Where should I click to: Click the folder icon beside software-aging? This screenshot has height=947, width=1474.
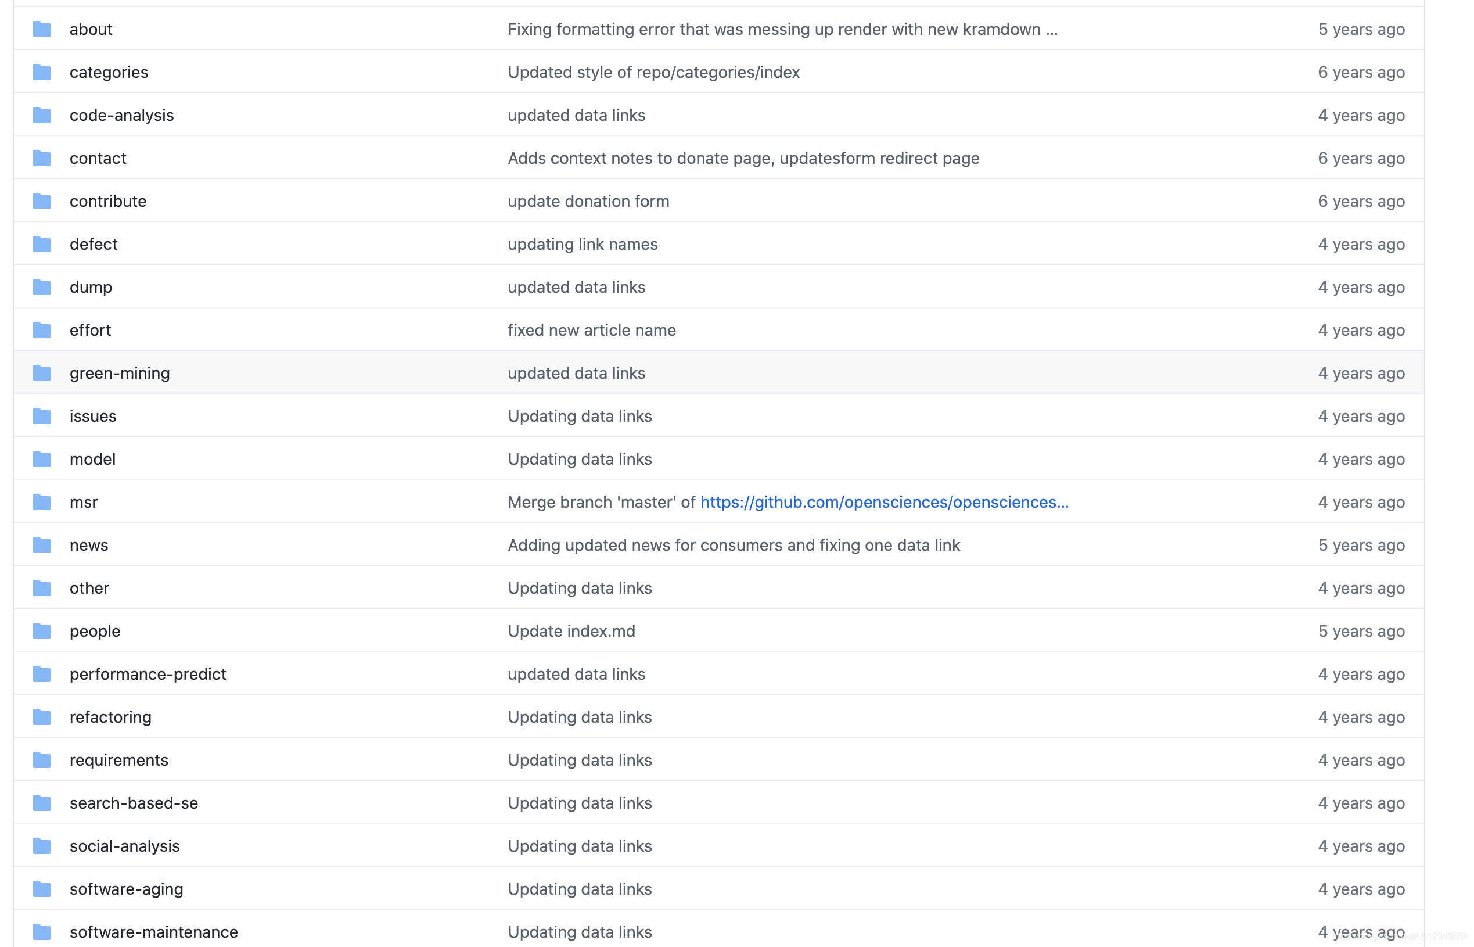[42, 889]
